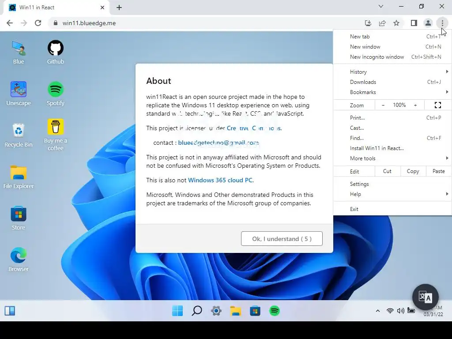452x339 pixels.
Task: Click the install app icon in address bar
Action: pos(368,23)
